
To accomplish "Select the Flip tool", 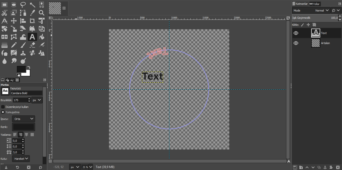I will click(x=5, y=37).
